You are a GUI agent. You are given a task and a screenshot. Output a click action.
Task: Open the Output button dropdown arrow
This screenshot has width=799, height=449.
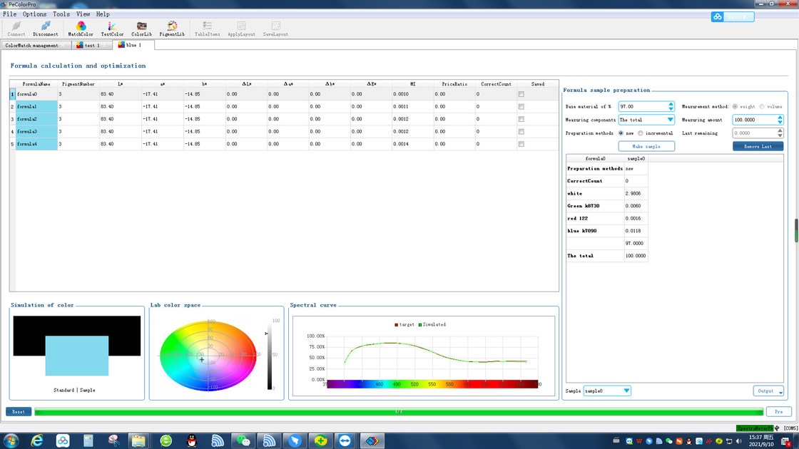(780, 391)
